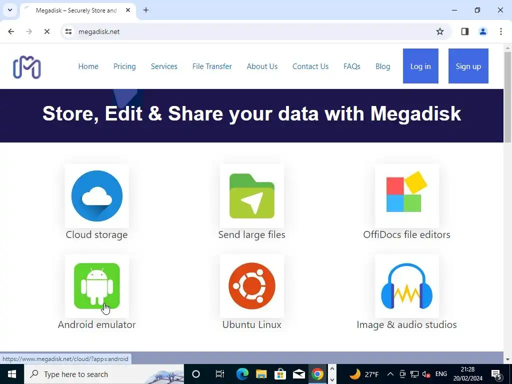Click the Cloud storage label

point(96,235)
